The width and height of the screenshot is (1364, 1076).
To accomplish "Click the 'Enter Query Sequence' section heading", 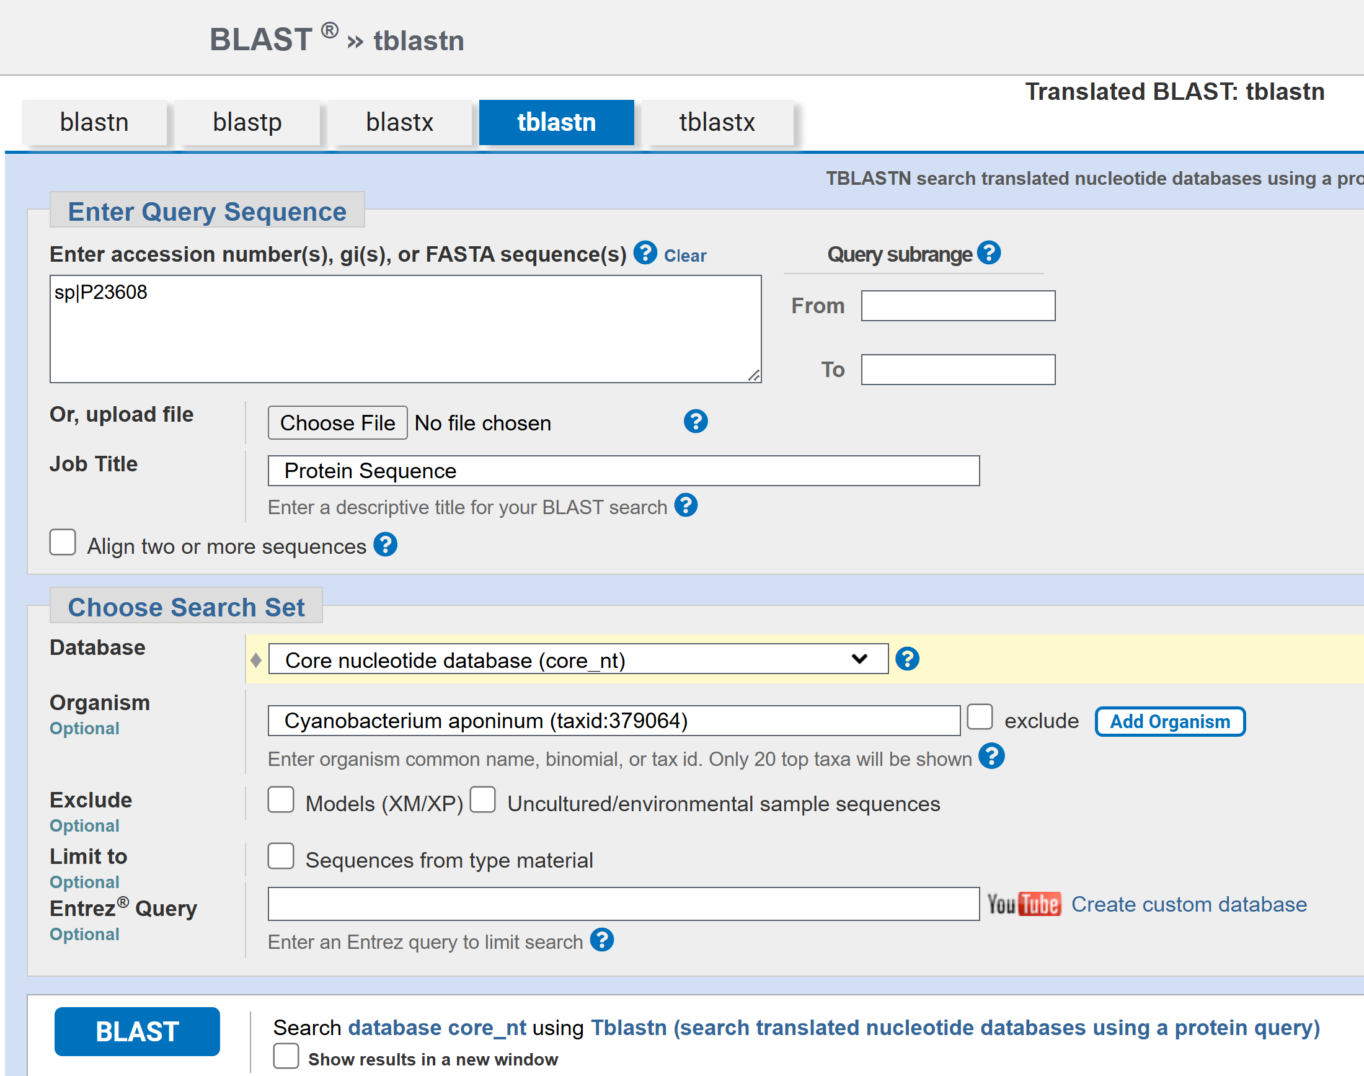I will 207,211.
